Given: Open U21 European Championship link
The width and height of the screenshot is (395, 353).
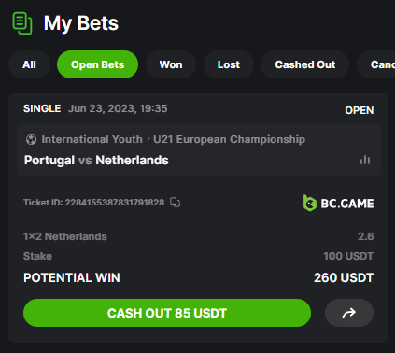Looking at the screenshot, I should coord(229,139).
